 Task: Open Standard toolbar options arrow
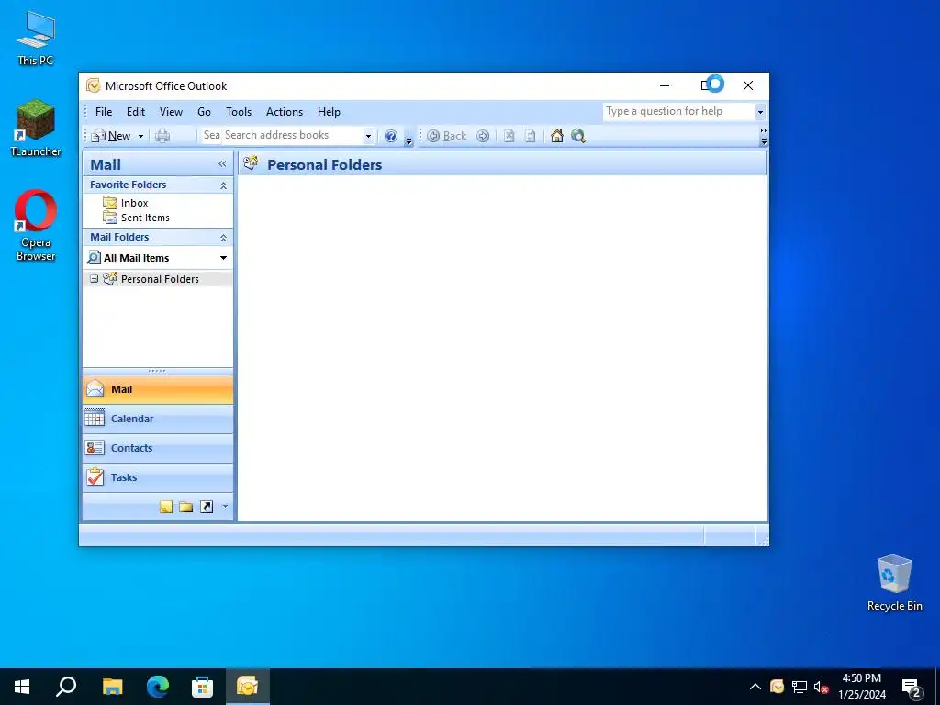(x=408, y=140)
